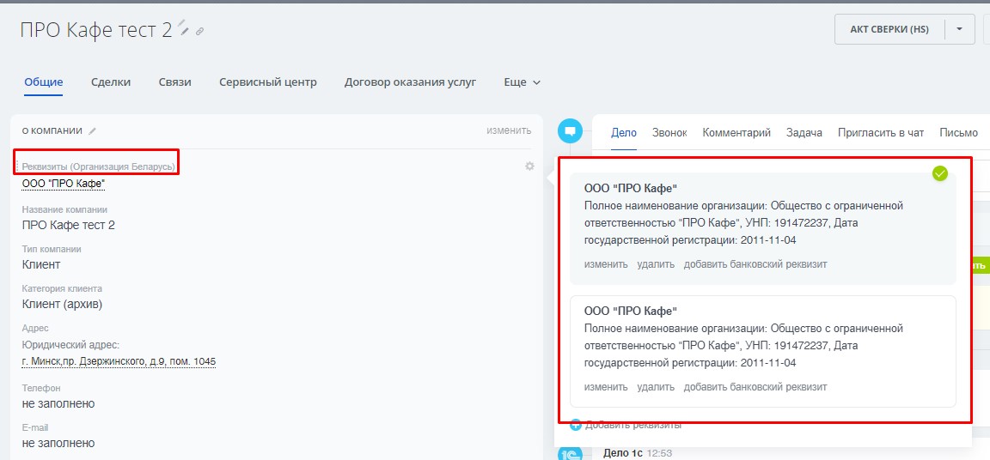The image size is (990, 460).
Task: Click the plus icon for Добавить реквизиты
Action: [575, 425]
